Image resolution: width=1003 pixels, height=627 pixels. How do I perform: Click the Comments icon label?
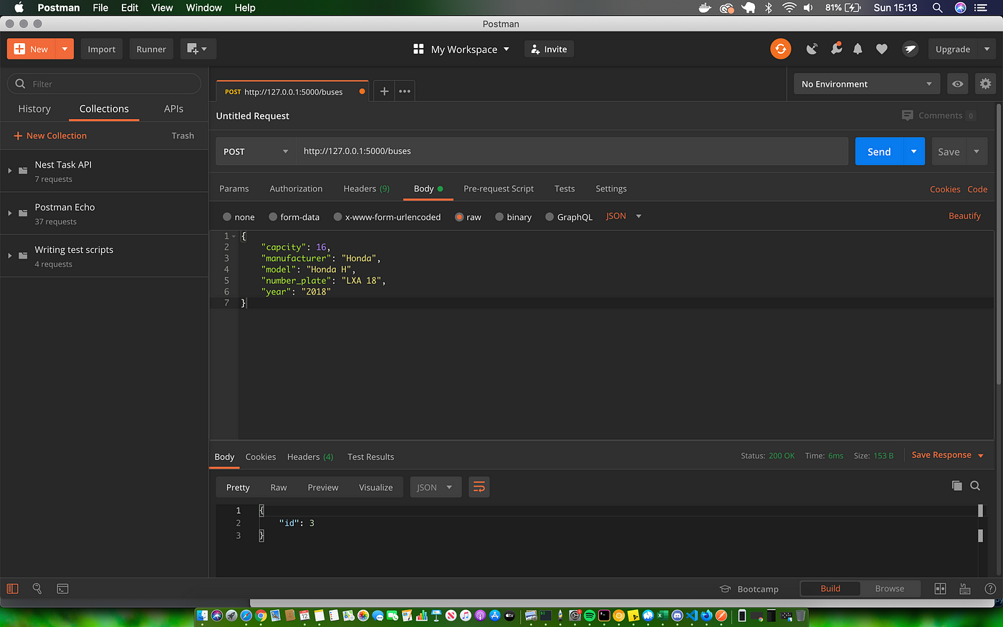click(x=939, y=115)
